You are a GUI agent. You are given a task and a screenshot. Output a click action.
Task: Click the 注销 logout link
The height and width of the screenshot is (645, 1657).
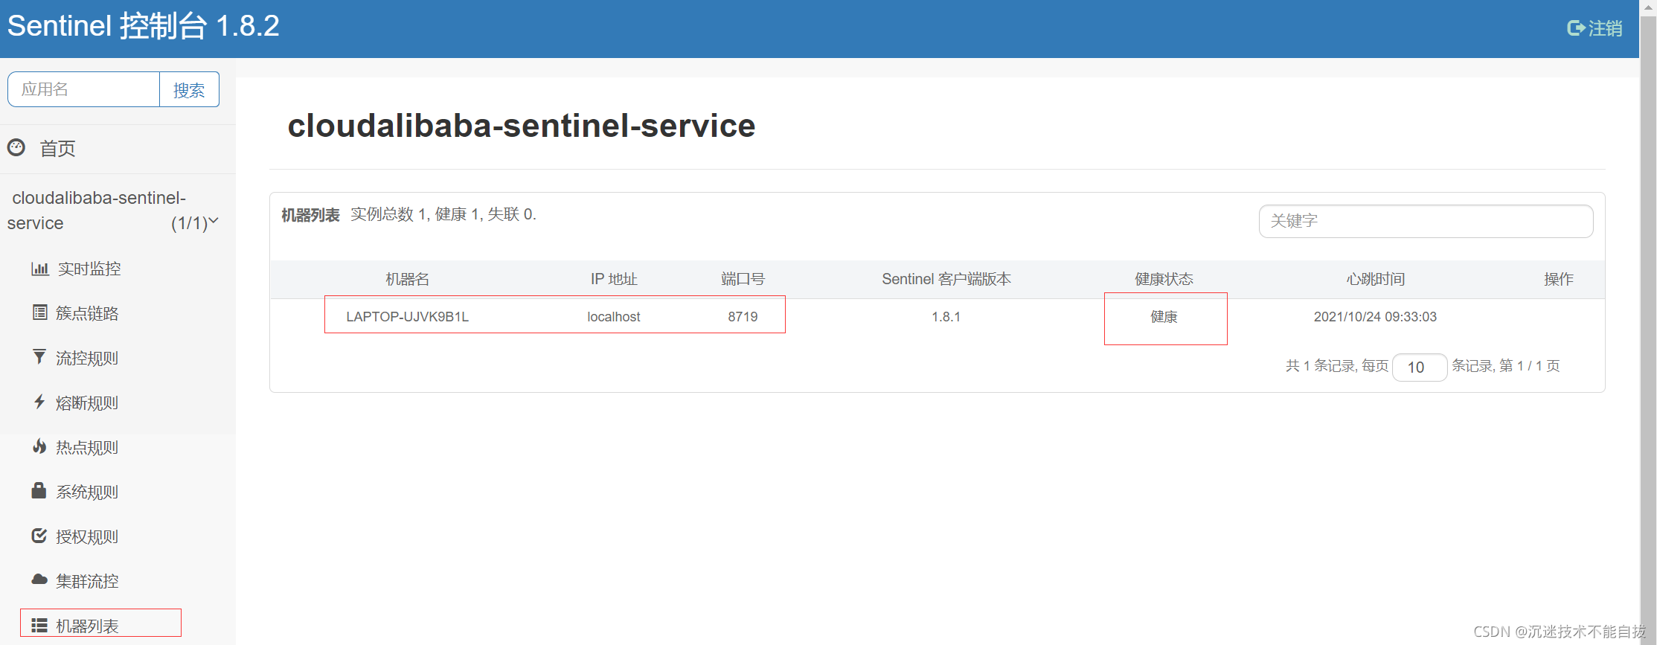click(x=1595, y=28)
